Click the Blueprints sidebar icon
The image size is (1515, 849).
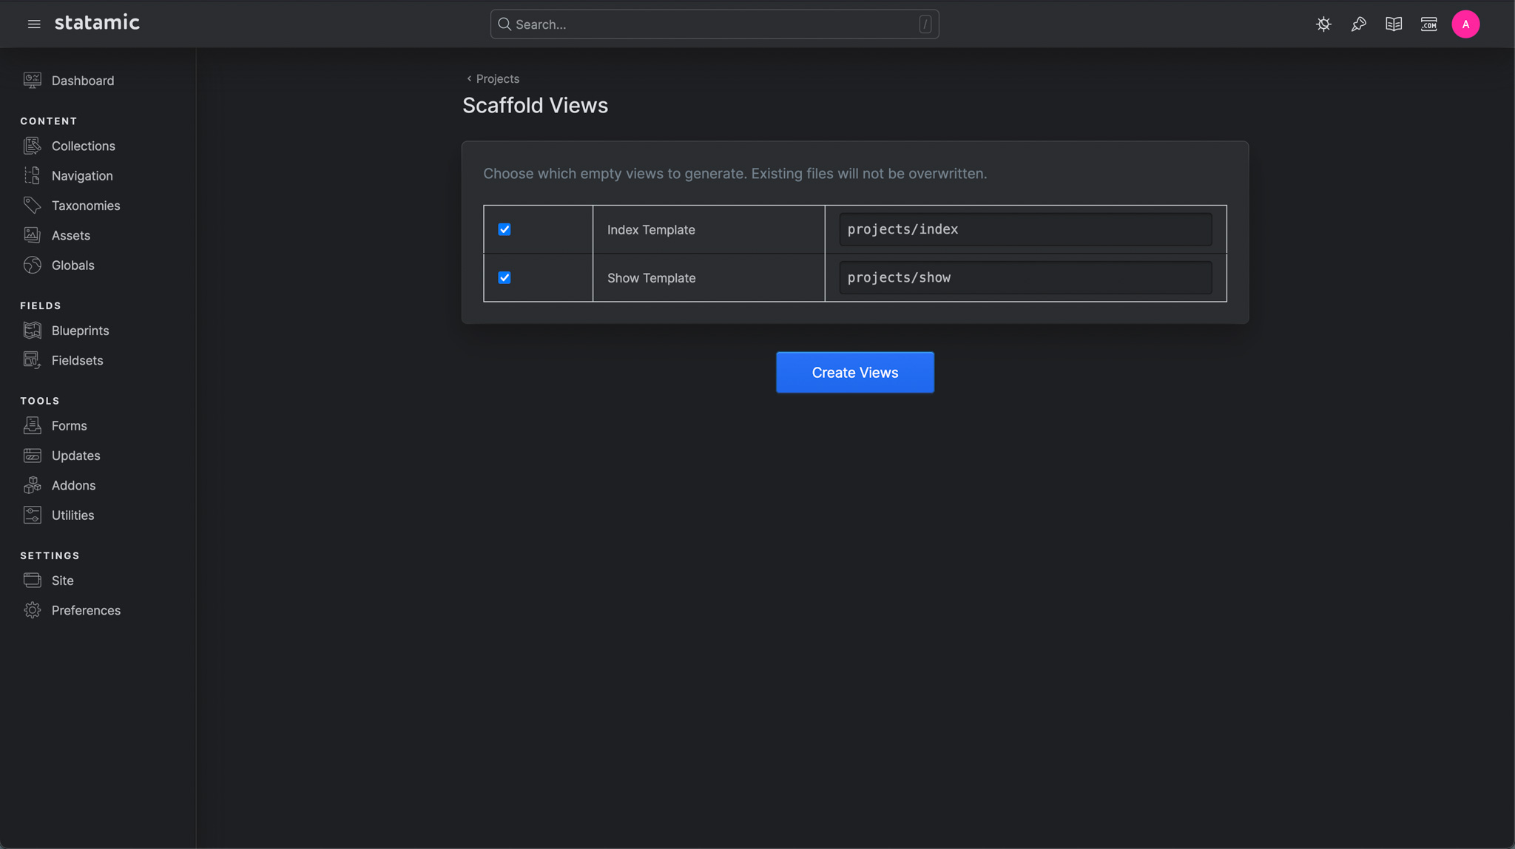(33, 331)
